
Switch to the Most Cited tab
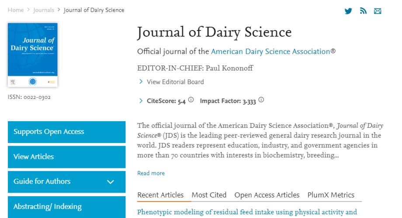pyautogui.click(x=209, y=195)
